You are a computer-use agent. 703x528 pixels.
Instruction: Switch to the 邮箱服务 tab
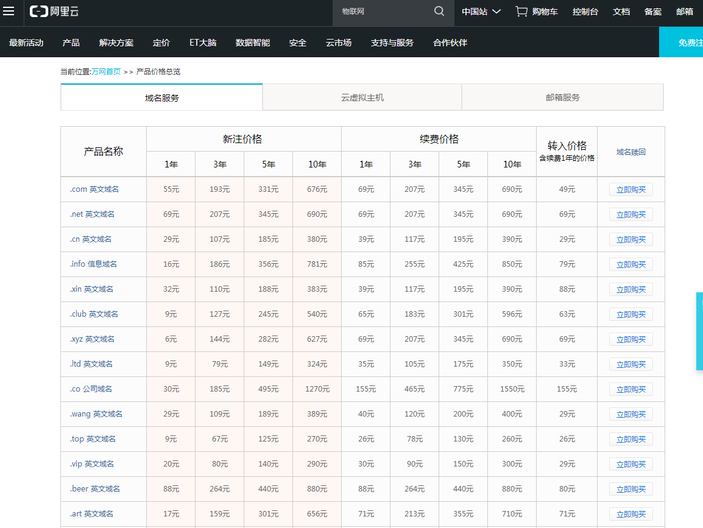(563, 97)
